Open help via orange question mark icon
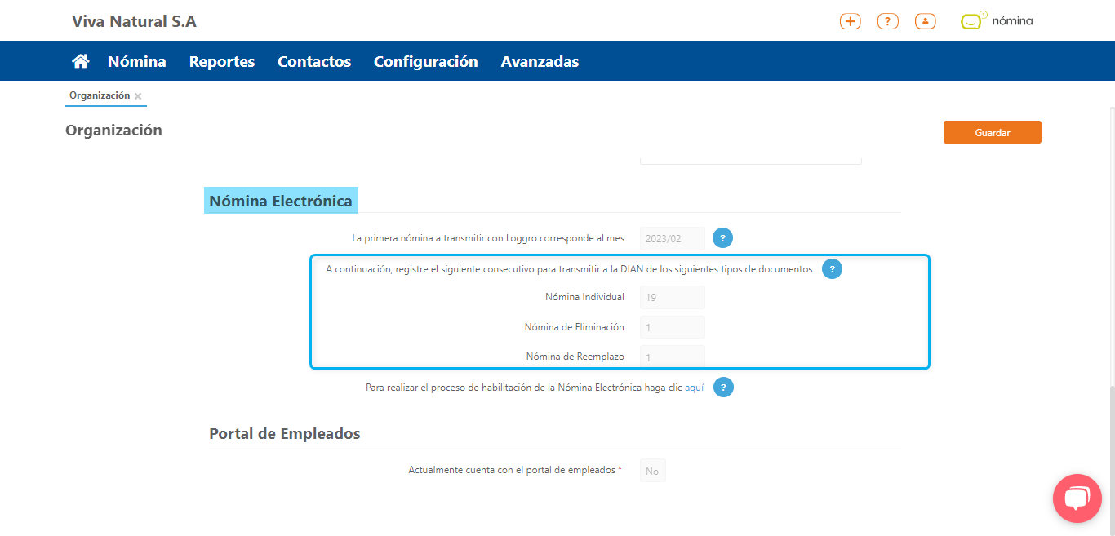This screenshot has width=1115, height=536. point(887,22)
